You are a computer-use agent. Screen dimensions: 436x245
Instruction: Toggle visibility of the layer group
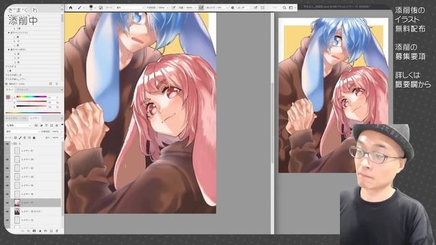click(7, 144)
